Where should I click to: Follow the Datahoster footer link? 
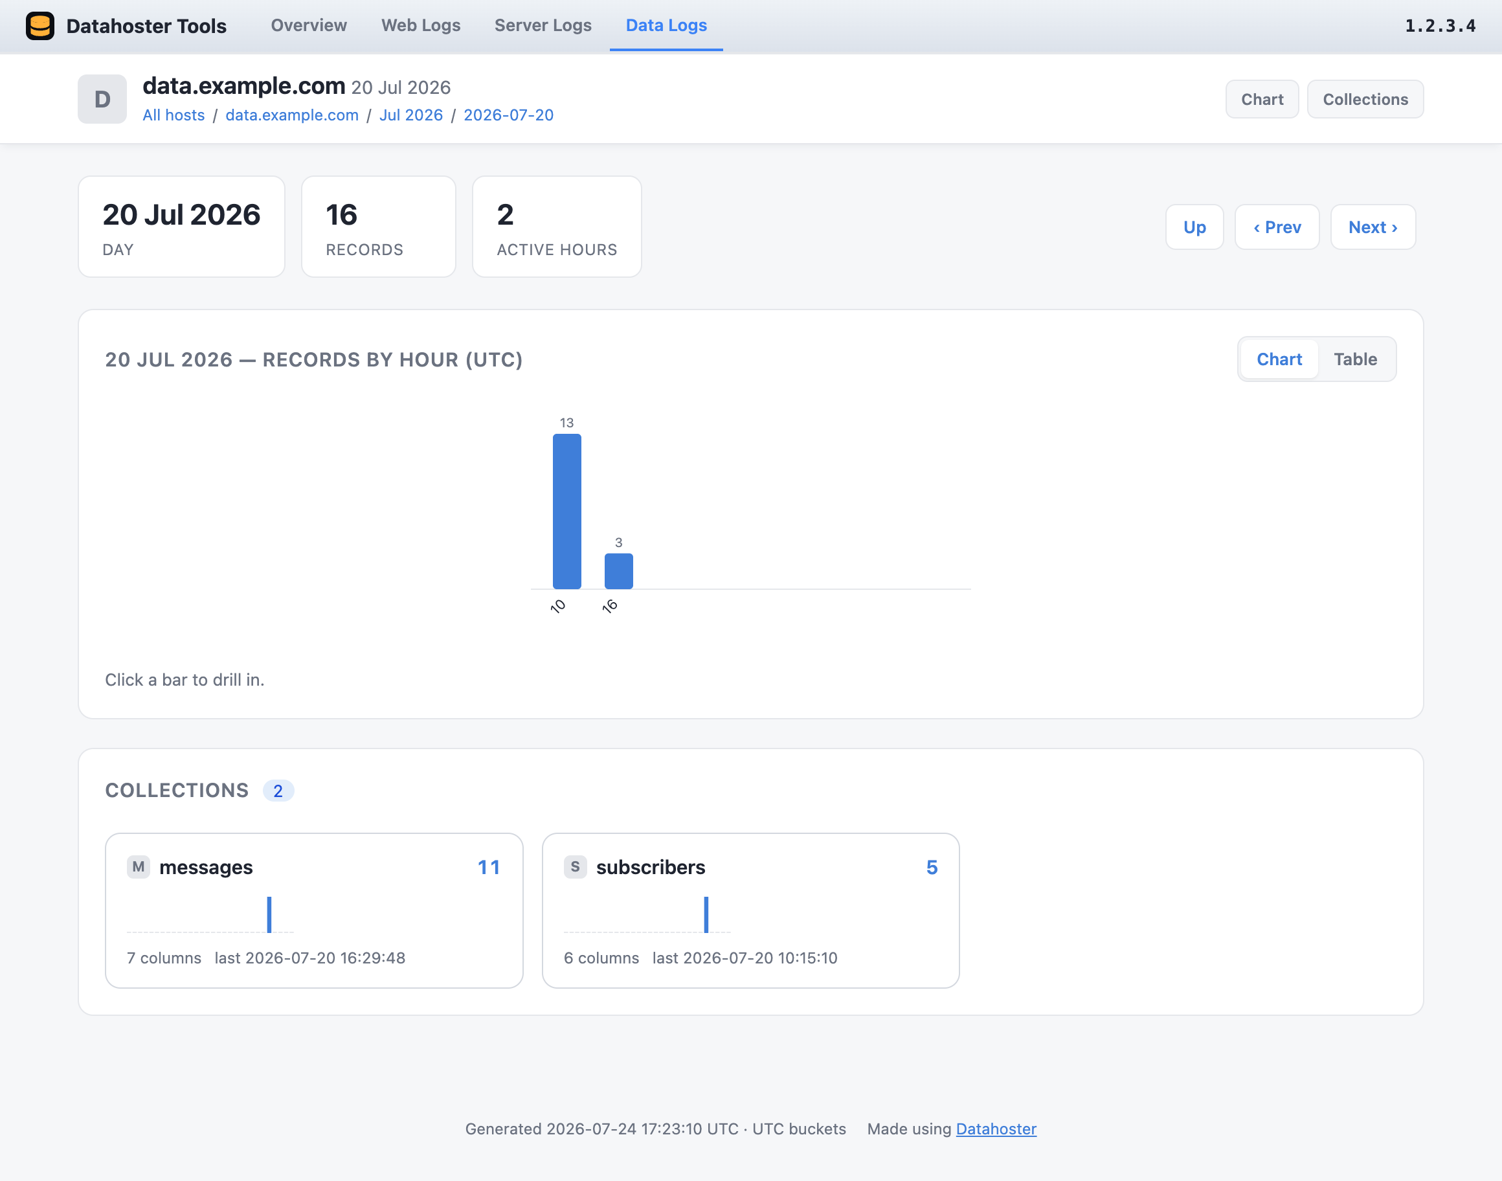click(996, 1129)
